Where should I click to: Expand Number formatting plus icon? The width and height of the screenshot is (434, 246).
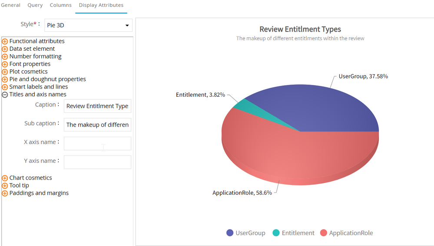[5, 56]
